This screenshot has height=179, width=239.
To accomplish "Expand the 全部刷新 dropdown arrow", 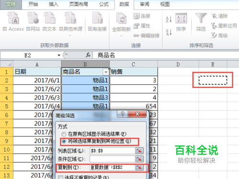I will 121,36.
